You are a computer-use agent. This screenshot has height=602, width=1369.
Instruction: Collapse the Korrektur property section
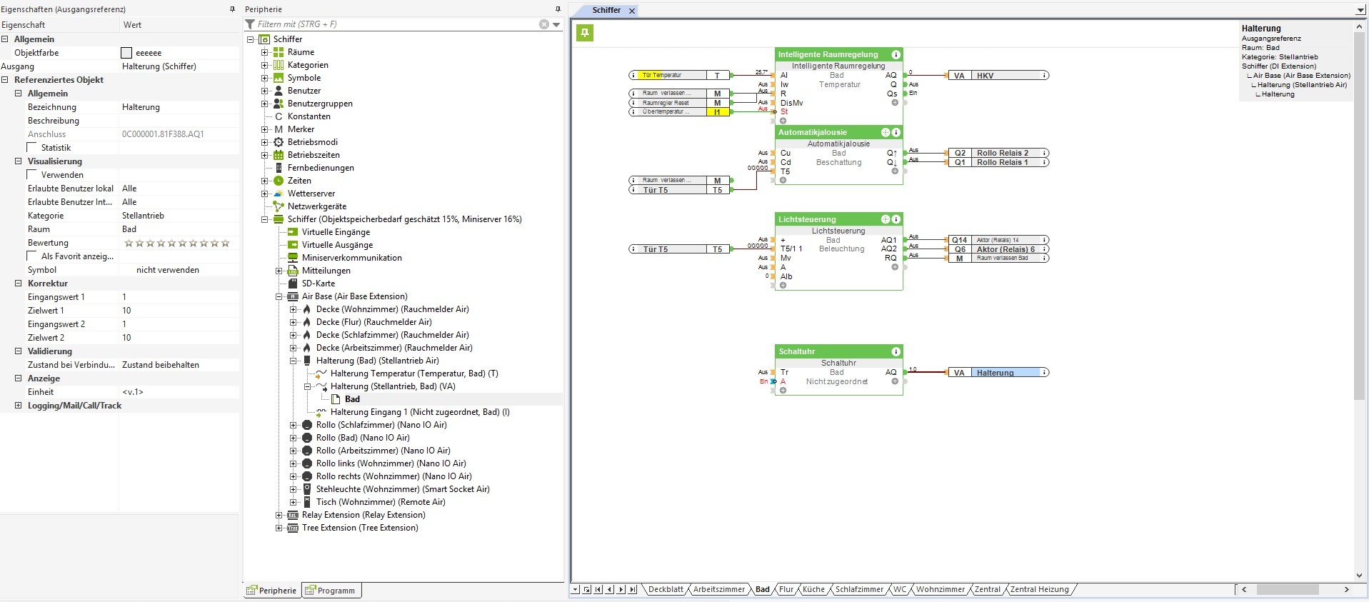tap(19, 284)
